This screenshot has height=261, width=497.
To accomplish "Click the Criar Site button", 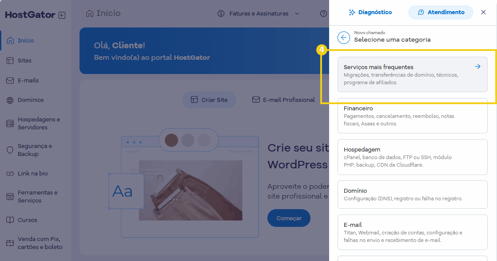I will 209,100.
